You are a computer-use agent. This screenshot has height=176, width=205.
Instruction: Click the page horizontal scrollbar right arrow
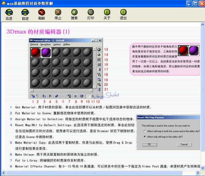(198, 172)
